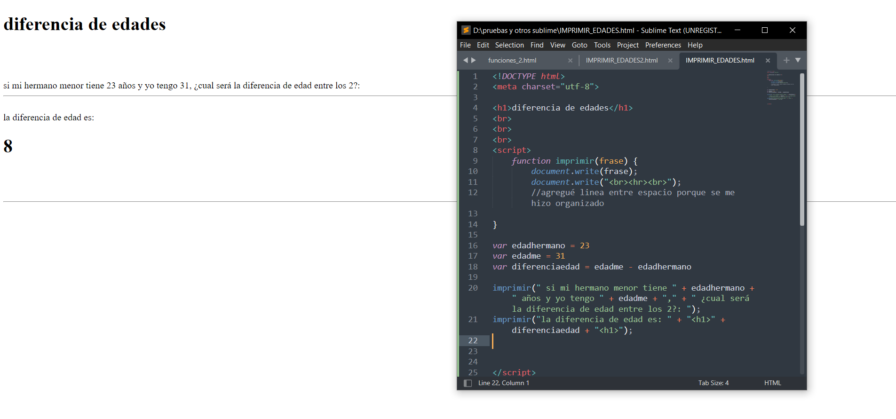This screenshot has width=896, height=419.
Task: Click line number 20 in the gutter
Action: 473,288
